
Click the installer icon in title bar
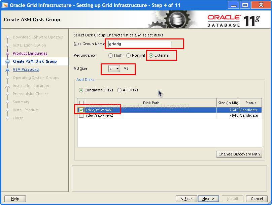[x=5, y=5]
